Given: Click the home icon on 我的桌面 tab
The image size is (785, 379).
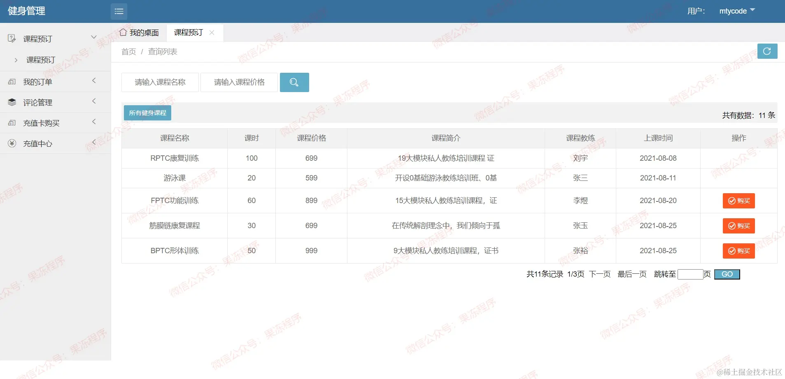Looking at the screenshot, I should (x=123, y=32).
